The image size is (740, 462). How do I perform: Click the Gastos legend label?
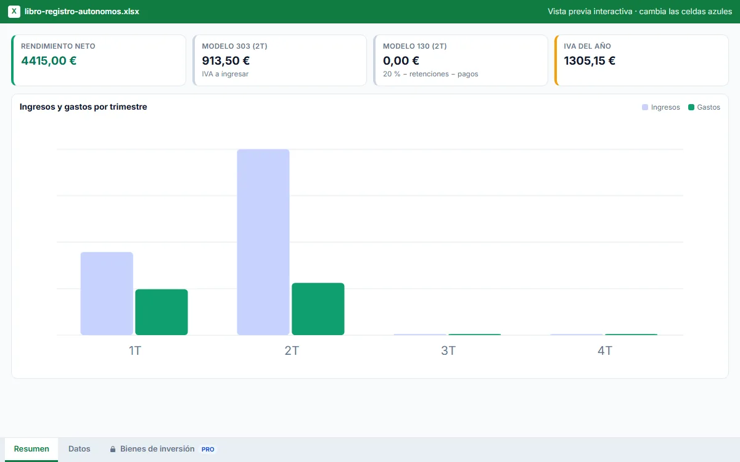pos(709,107)
